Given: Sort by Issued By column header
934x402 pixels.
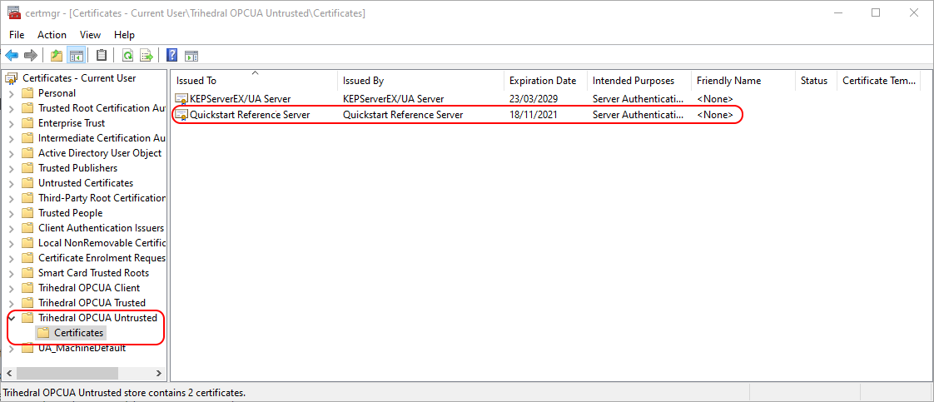Looking at the screenshot, I should (363, 81).
